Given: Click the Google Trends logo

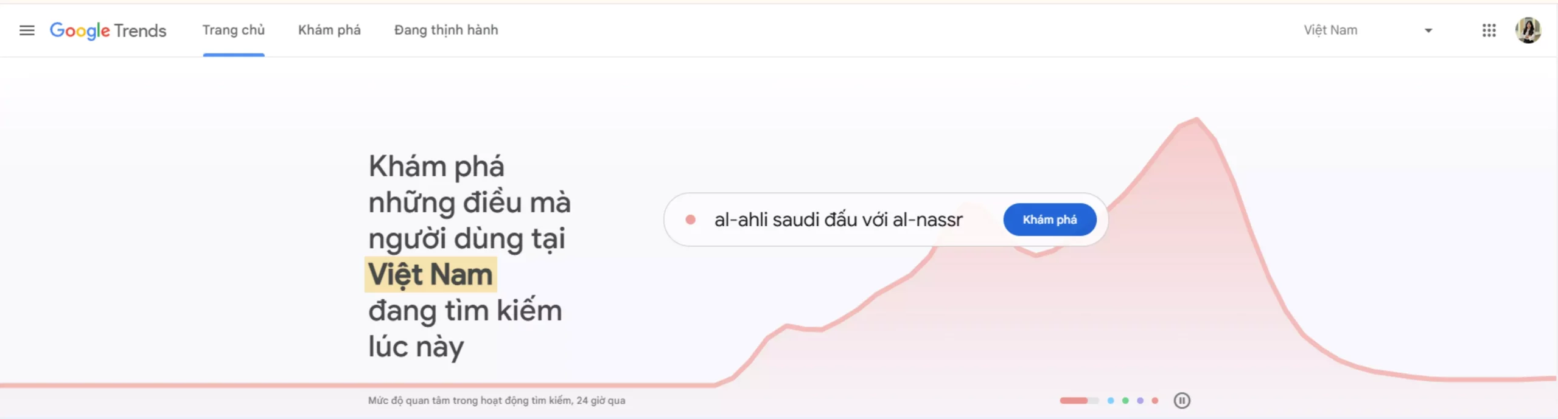Looking at the screenshot, I should click(108, 30).
